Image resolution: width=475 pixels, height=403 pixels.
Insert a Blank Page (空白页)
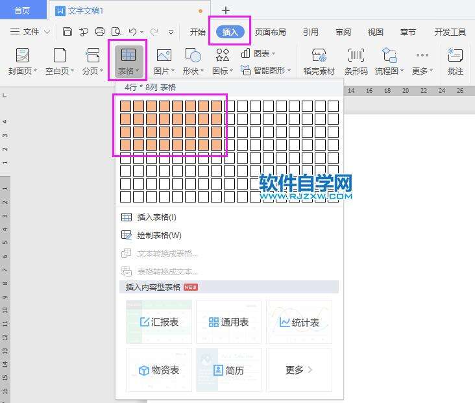60,62
